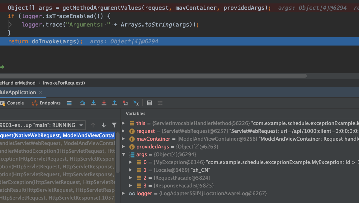This screenshot has width=359, height=203.
Task: Expand the 'providedArgs' variable node
Action: 123,147
